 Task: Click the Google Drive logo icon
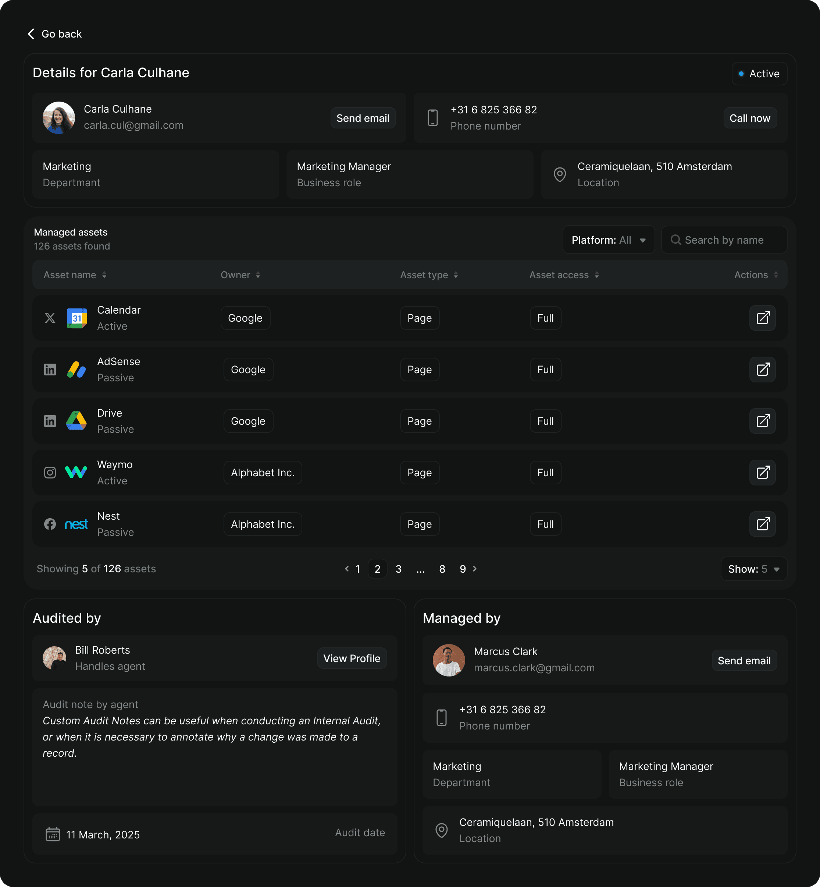point(76,421)
